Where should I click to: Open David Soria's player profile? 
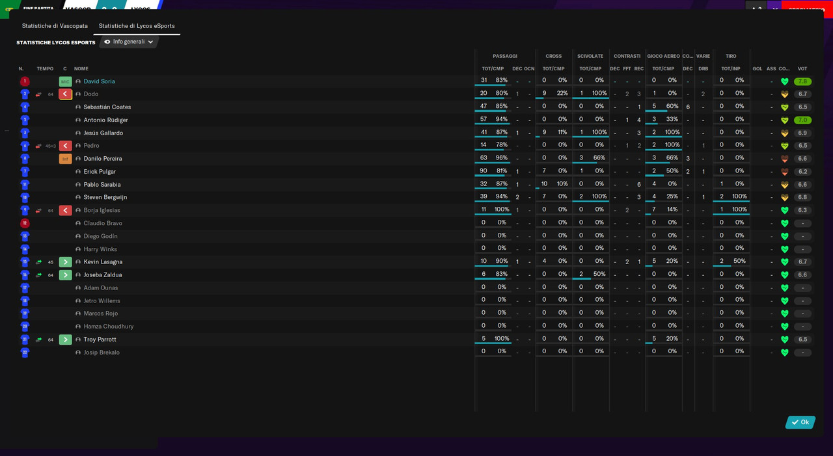pyautogui.click(x=99, y=81)
